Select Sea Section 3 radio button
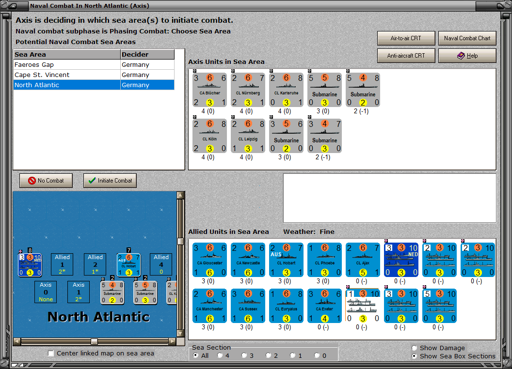The width and height of the screenshot is (512, 369). point(244,355)
